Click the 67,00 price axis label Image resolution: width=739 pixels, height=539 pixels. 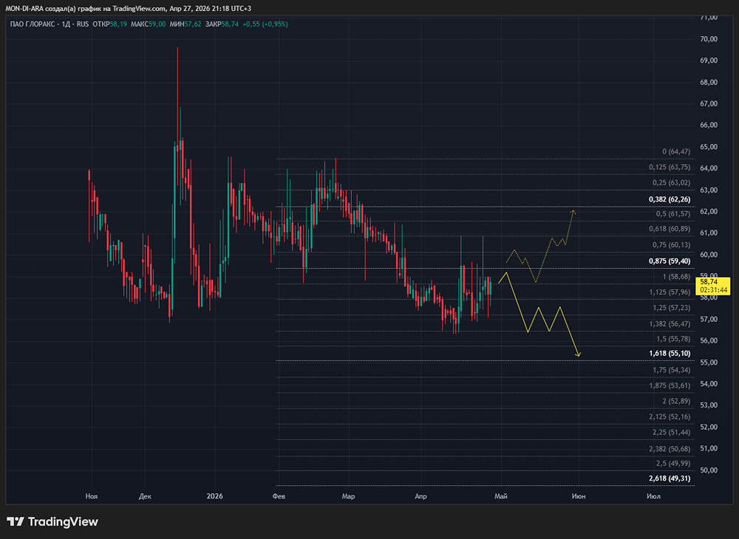[709, 103]
